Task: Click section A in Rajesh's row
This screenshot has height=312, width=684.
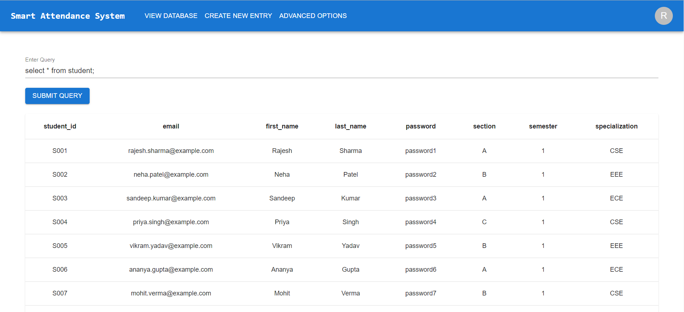Action: coord(484,151)
